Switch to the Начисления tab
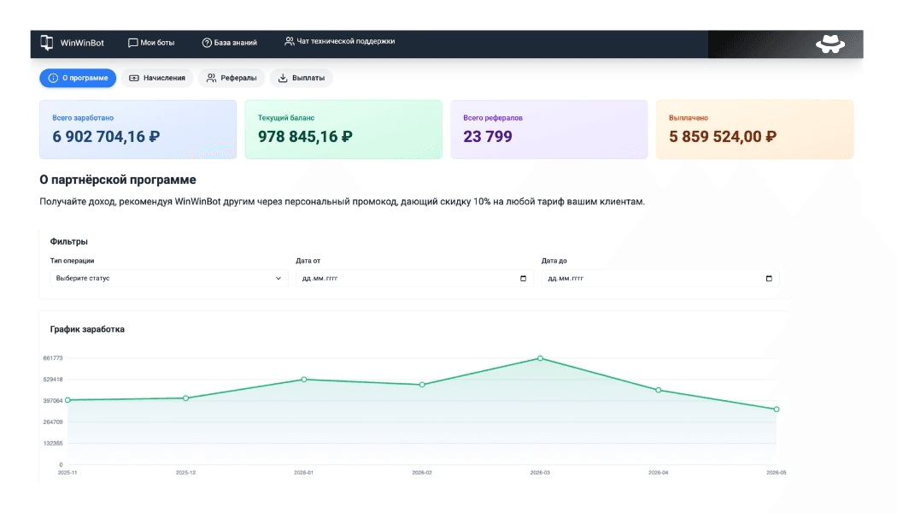This screenshot has width=897, height=513. [x=156, y=78]
